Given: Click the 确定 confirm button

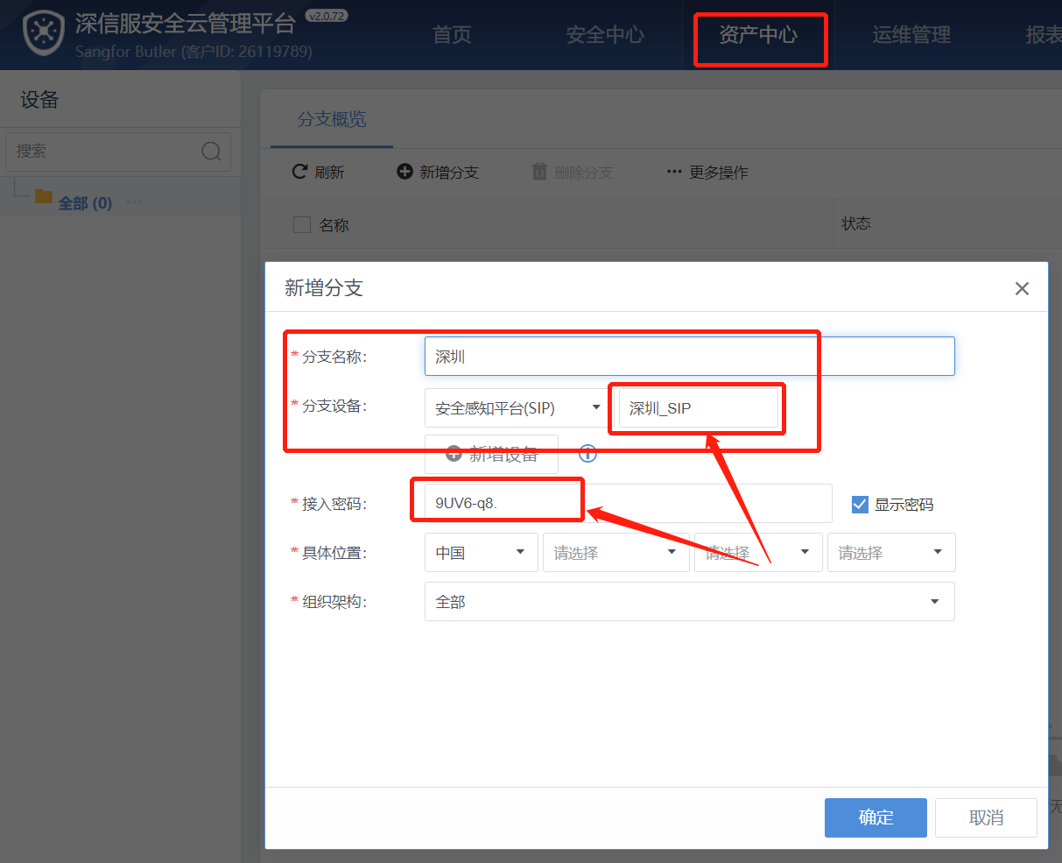Looking at the screenshot, I should tap(875, 817).
